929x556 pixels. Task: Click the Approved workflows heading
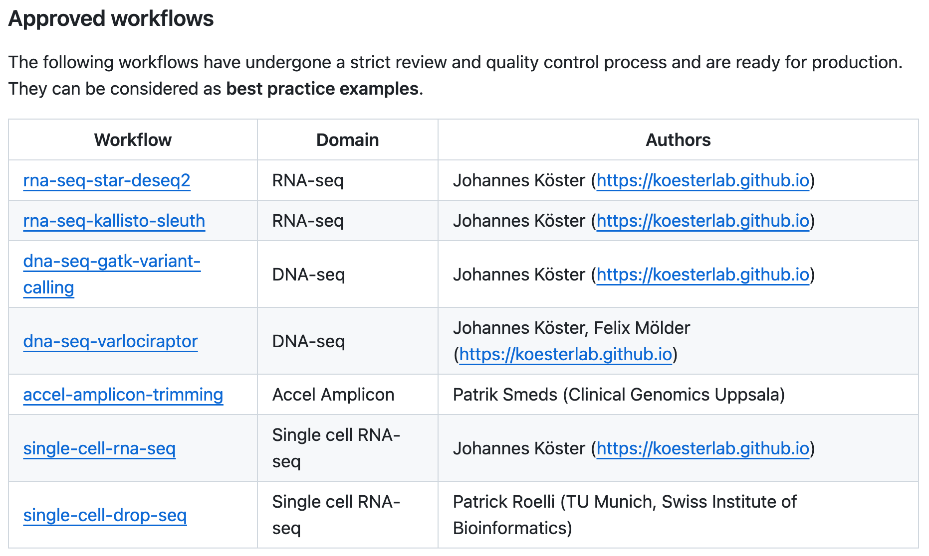pos(111,19)
